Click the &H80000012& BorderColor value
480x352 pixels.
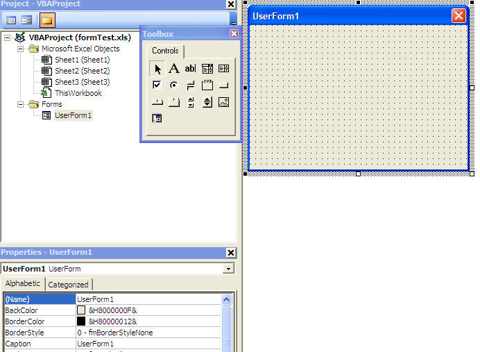tap(112, 321)
